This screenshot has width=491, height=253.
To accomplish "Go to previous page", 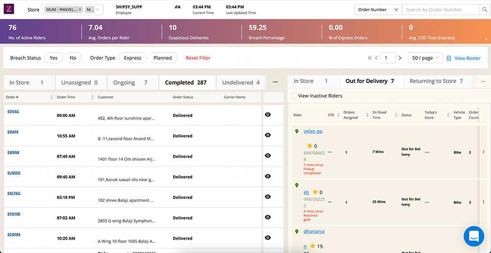I will coord(377,58).
